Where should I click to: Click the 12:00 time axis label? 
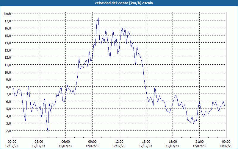coord(119,142)
